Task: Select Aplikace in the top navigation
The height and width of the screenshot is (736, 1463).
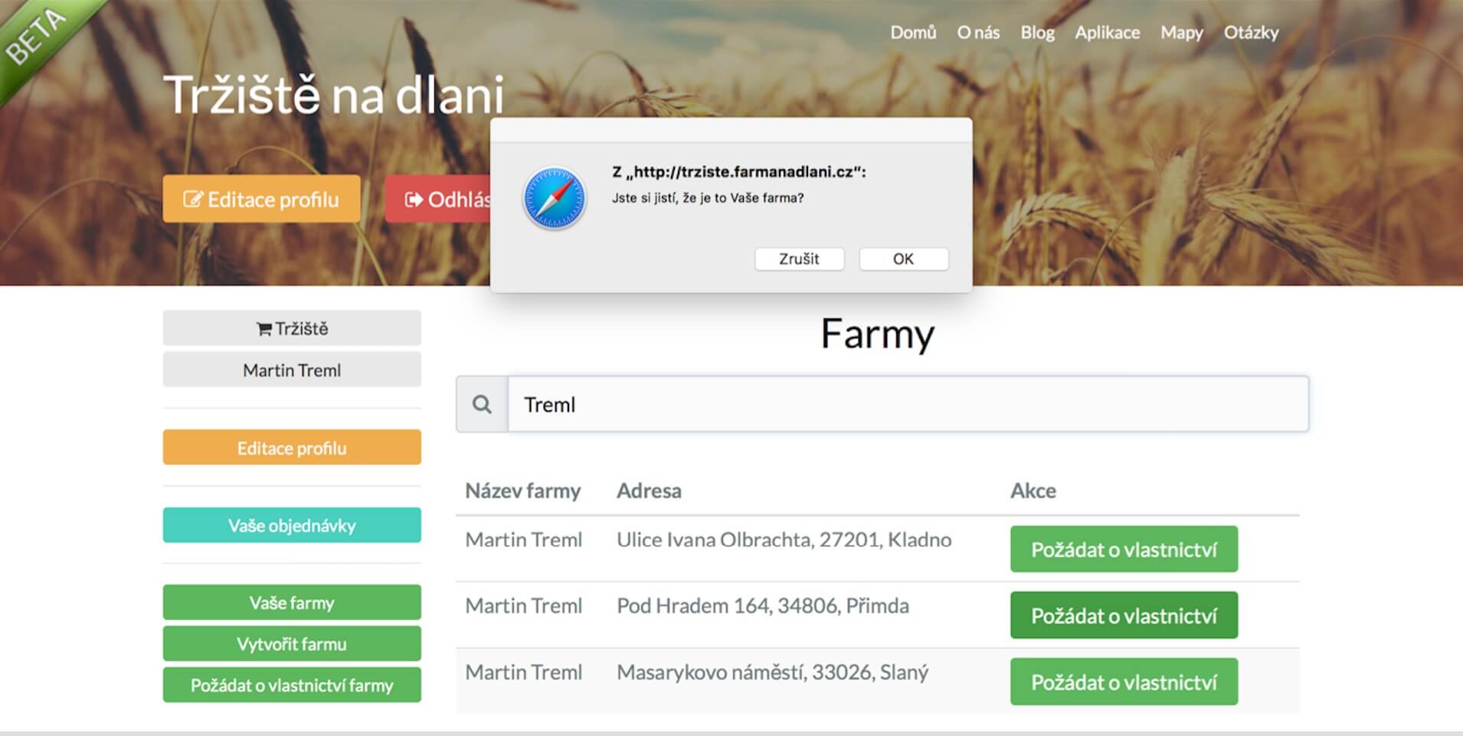Action: coord(1107,32)
